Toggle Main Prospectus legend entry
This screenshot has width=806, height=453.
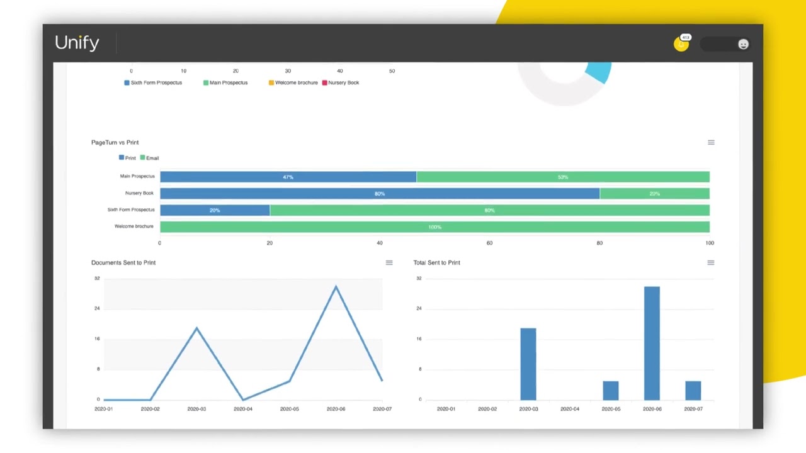click(225, 82)
